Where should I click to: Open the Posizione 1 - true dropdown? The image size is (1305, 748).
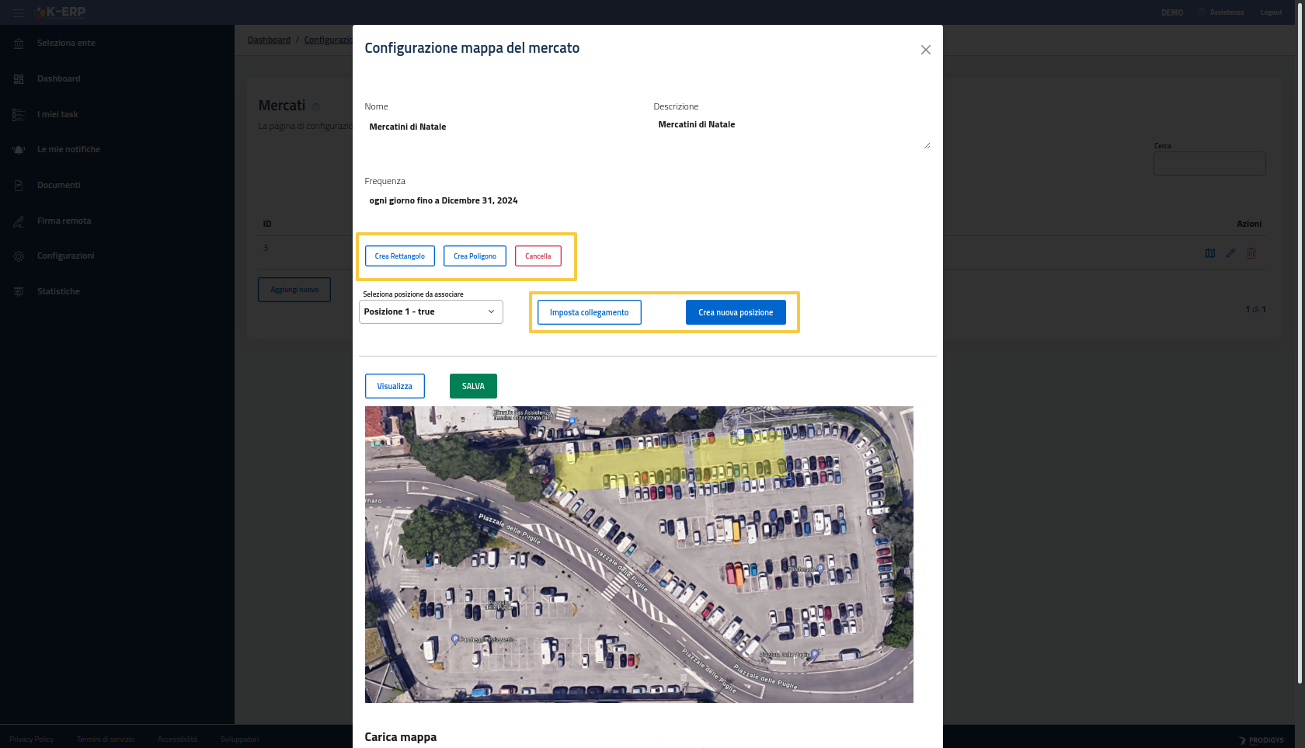tap(430, 312)
